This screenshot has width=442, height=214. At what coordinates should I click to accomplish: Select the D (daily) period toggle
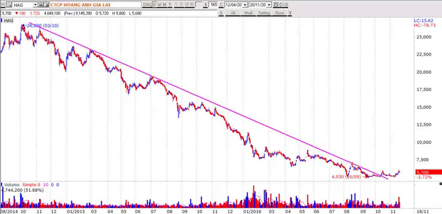pyautogui.click(x=155, y=5)
